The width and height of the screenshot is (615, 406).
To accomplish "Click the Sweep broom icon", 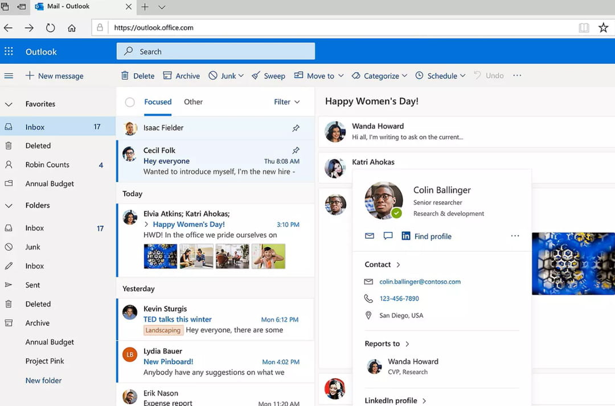I will click(256, 76).
